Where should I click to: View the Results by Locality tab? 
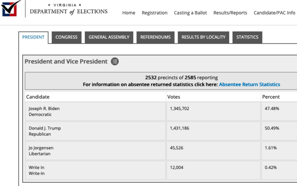point(203,37)
